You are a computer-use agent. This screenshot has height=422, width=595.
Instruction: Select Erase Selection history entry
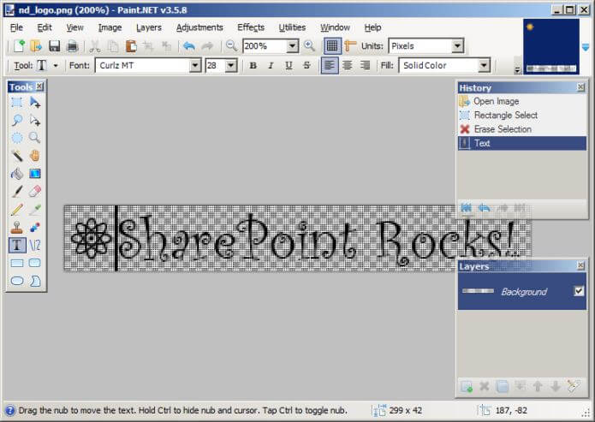[522, 129]
